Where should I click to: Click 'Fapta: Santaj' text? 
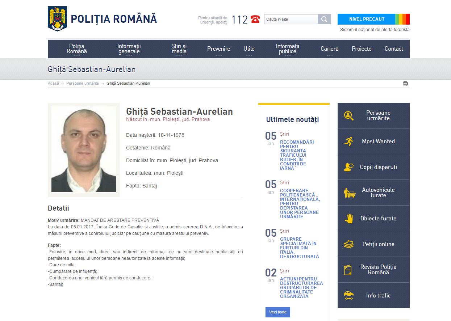[x=141, y=186]
